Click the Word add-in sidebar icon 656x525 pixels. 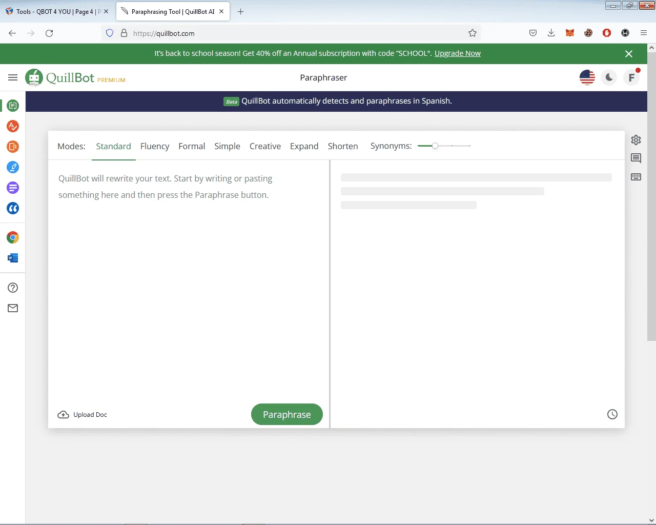pyautogui.click(x=13, y=258)
